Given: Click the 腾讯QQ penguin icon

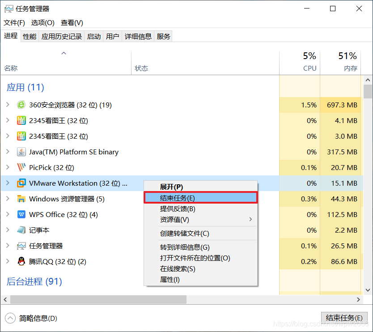Looking at the screenshot, I should (x=21, y=261).
